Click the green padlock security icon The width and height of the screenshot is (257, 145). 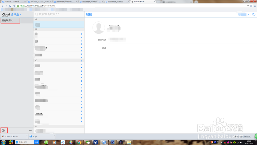[x=18, y=6]
